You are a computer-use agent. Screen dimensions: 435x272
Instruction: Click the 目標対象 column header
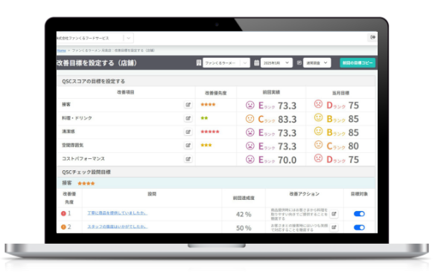click(359, 194)
